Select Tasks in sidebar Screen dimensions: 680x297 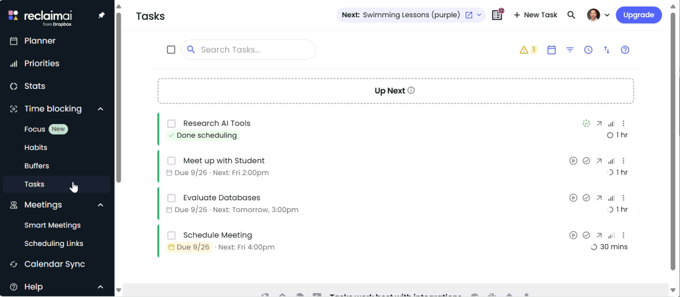56,184
